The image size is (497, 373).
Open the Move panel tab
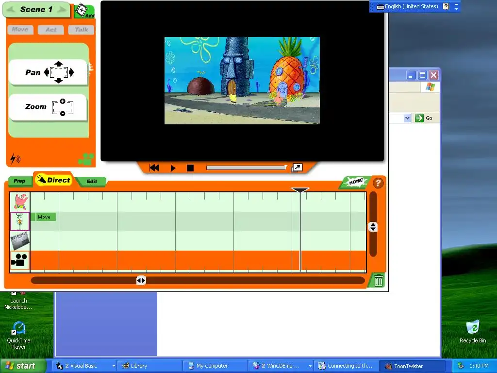pos(20,30)
